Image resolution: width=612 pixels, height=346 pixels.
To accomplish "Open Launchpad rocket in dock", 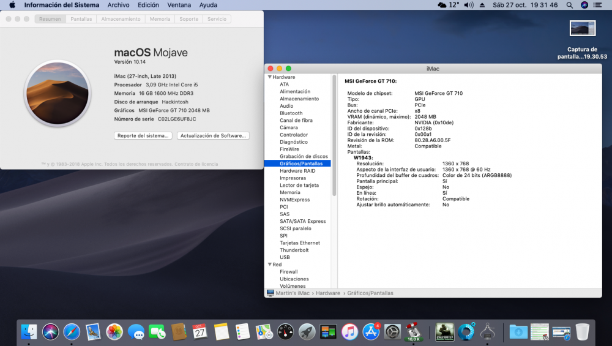I will pyautogui.click(x=307, y=332).
